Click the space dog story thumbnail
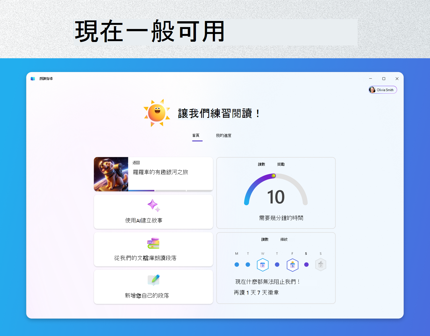 pyautogui.click(x=111, y=174)
